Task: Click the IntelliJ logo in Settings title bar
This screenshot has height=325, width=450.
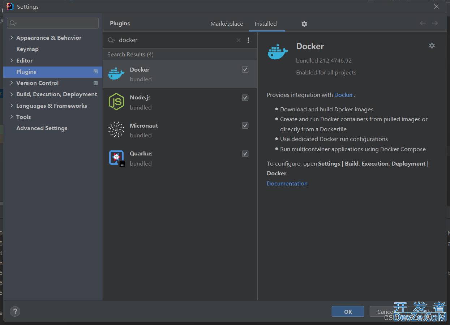Action: (x=10, y=7)
